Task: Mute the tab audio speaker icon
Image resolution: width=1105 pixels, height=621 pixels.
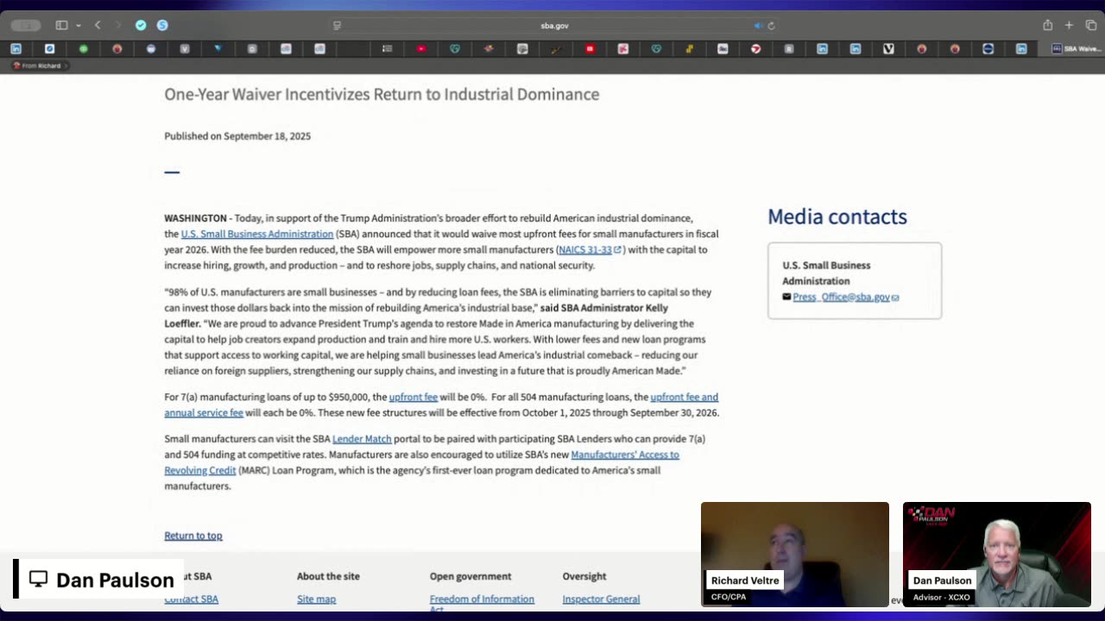Action: click(757, 26)
